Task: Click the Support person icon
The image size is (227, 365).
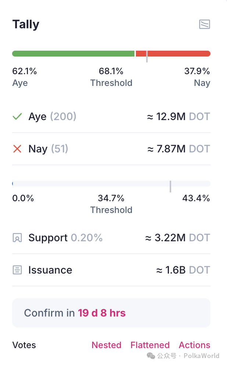Action: (x=17, y=238)
